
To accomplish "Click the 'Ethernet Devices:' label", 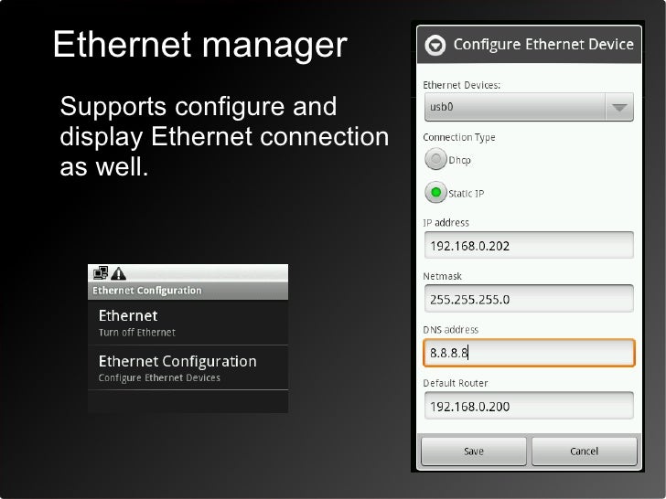I will 461,85.
